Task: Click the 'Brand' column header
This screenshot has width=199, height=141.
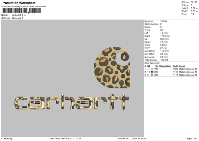Action: [x=182, y=66]
